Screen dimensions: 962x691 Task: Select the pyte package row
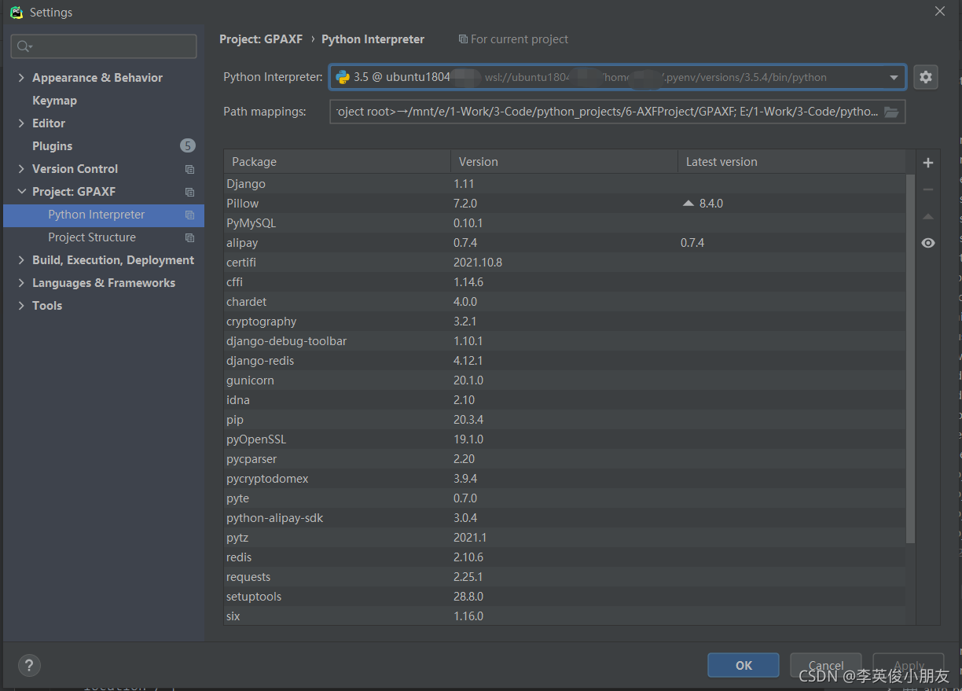[x=564, y=498]
